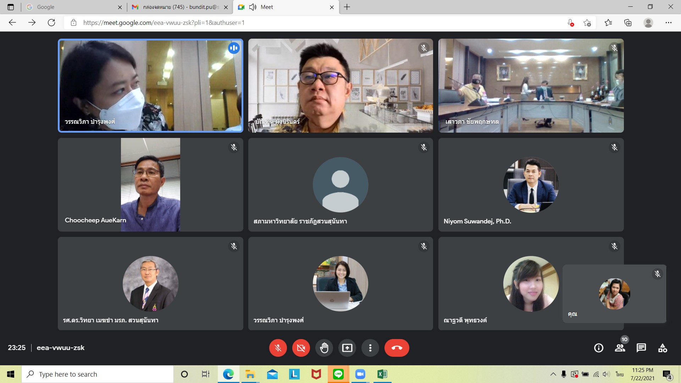The image size is (681, 383).
Task: Click the Present now screen icon
Action: pyautogui.click(x=347, y=348)
